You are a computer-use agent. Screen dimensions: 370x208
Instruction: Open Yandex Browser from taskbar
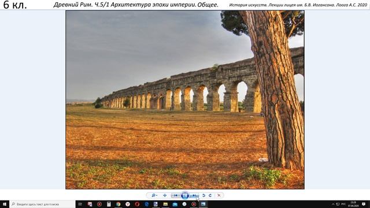(128, 204)
